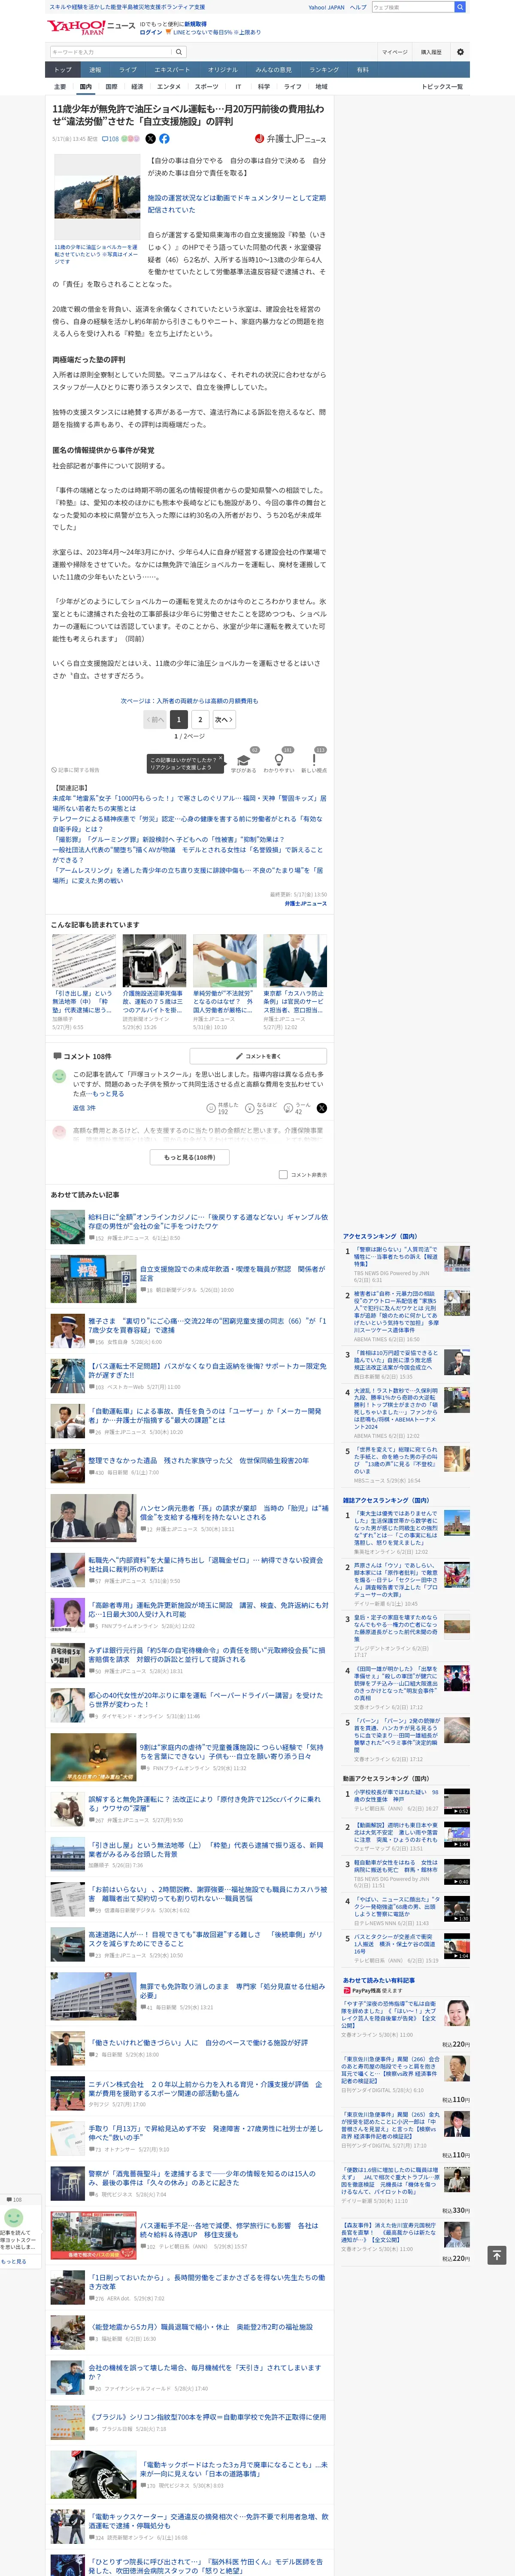515x2576 pixels.
Task: Open 次ページは：入所者の両親からは高額の月額費用も link
Action: (189, 701)
